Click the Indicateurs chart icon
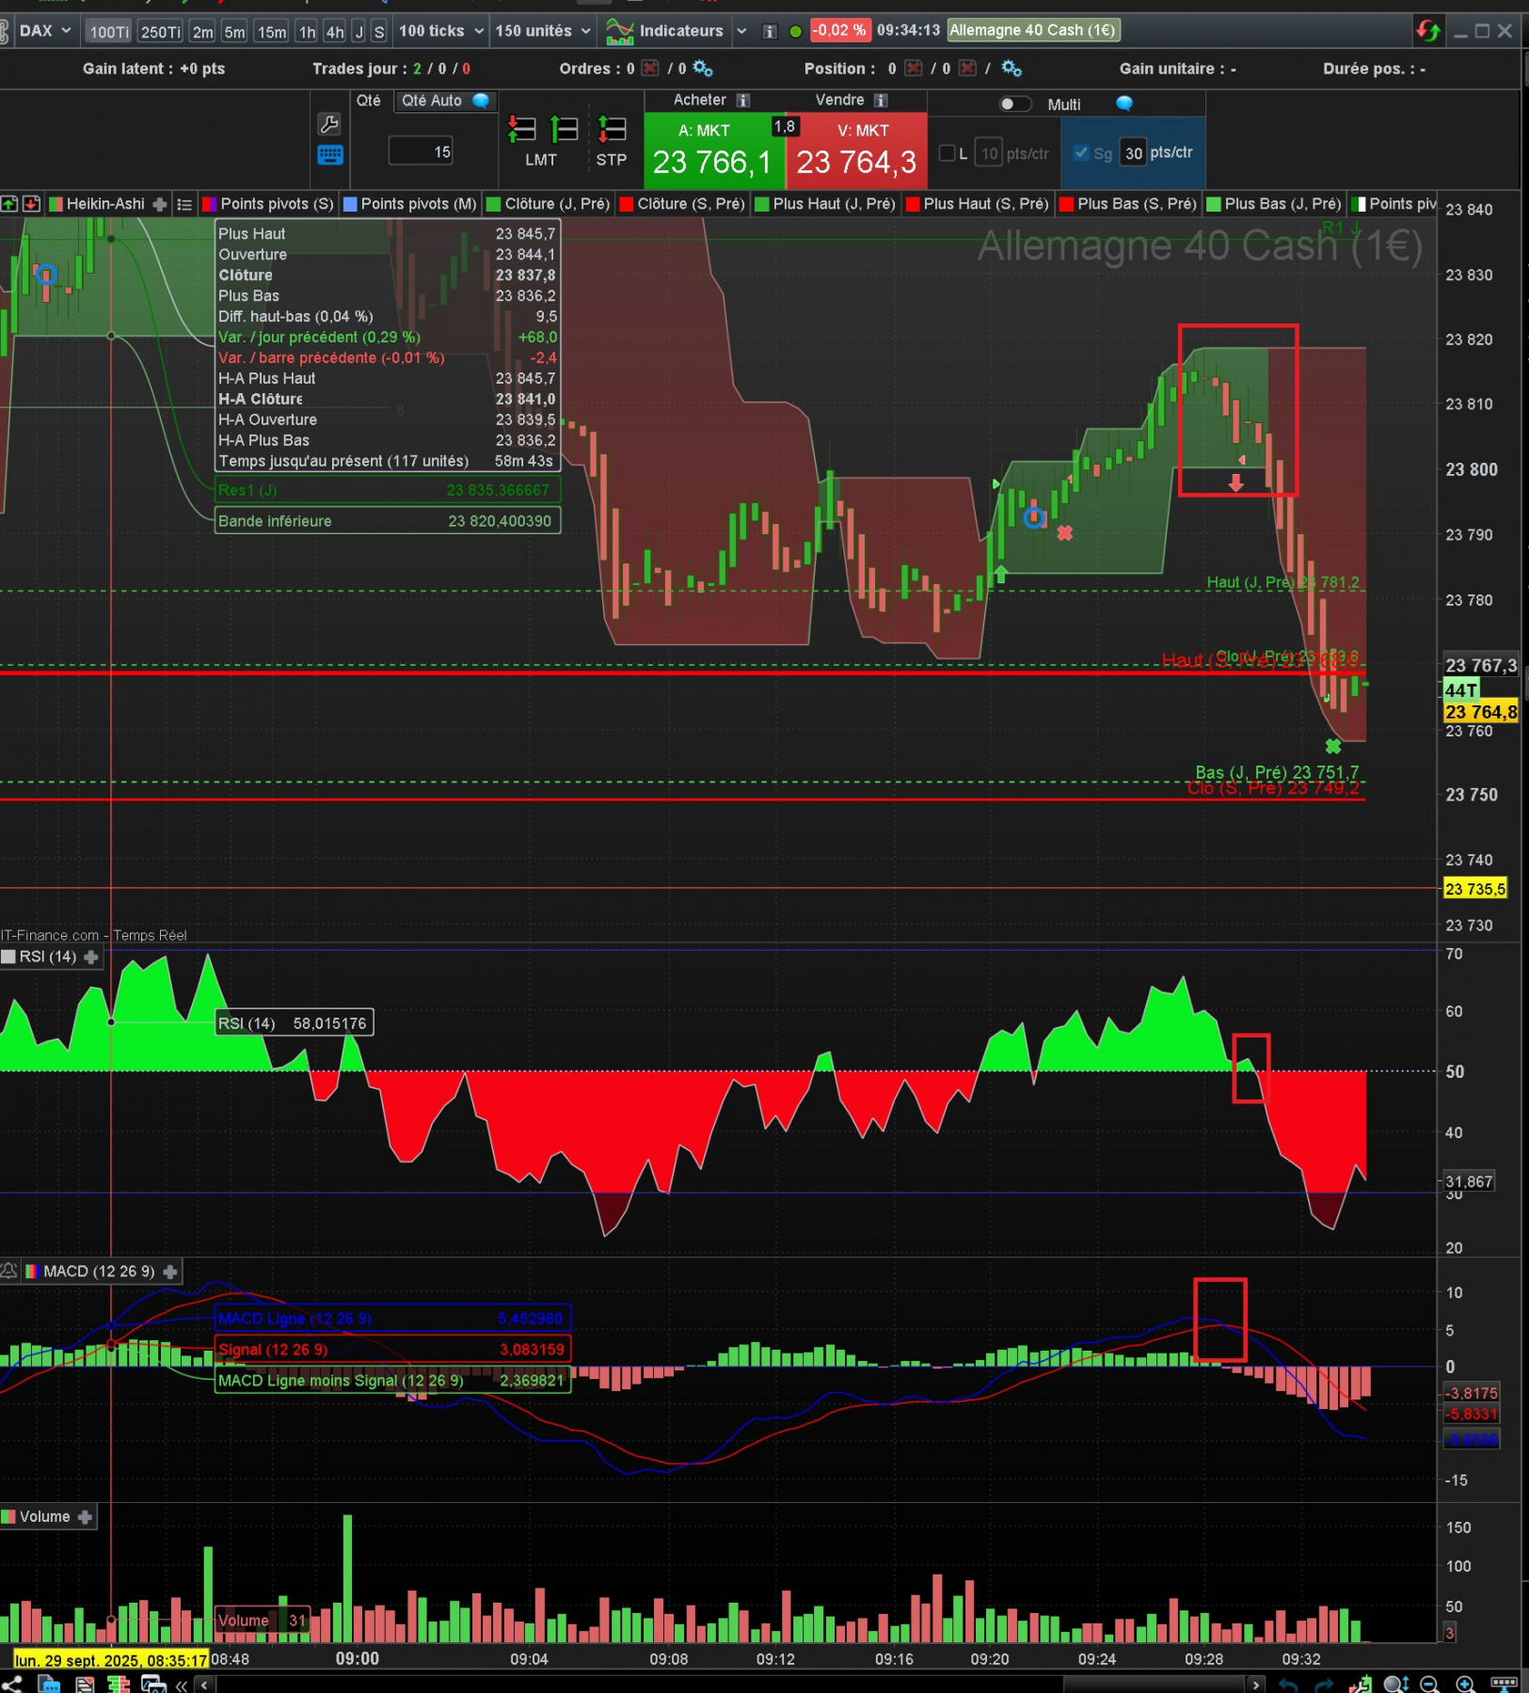 [x=619, y=30]
